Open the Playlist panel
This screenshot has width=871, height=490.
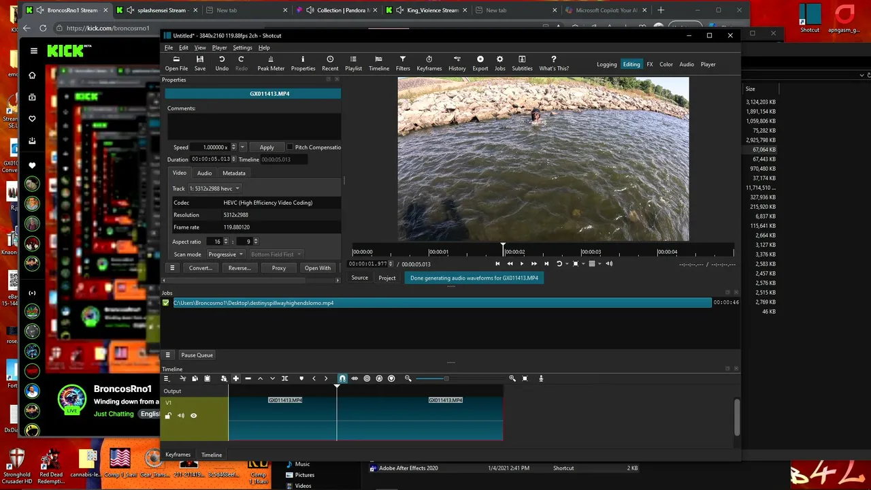point(353,63)
